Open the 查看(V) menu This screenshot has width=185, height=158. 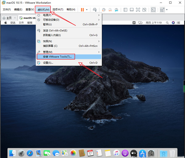tap(30, 10)
